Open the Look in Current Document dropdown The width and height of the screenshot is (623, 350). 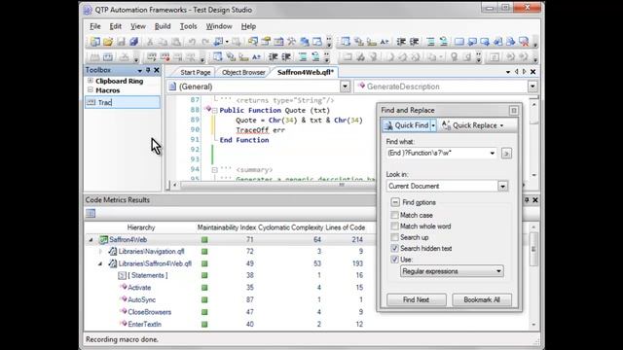(502, 186)
